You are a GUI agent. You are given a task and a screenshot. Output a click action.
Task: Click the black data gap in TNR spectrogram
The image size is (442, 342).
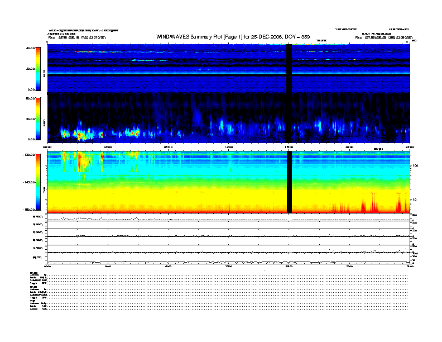[289, 182]
